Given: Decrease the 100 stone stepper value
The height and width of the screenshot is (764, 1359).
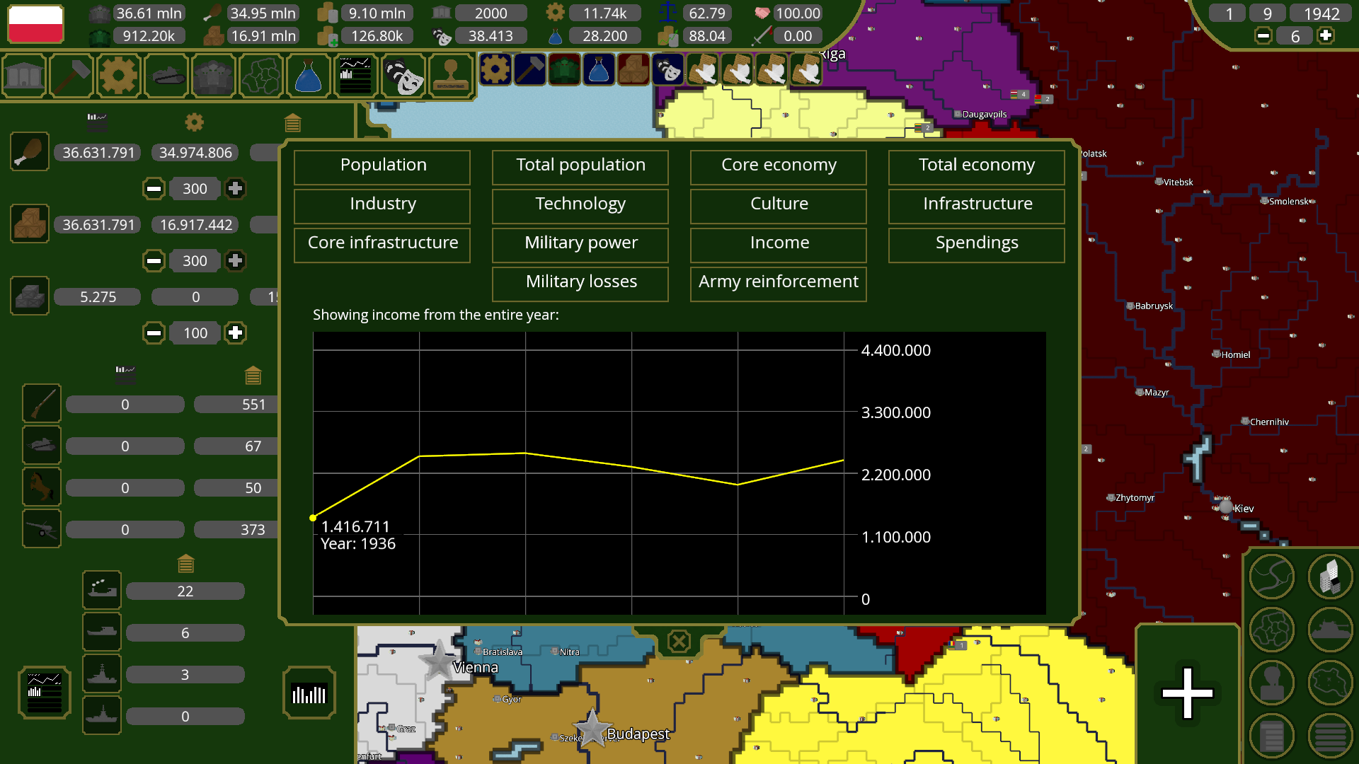Looking at the screenshot, I should [154, 332].
